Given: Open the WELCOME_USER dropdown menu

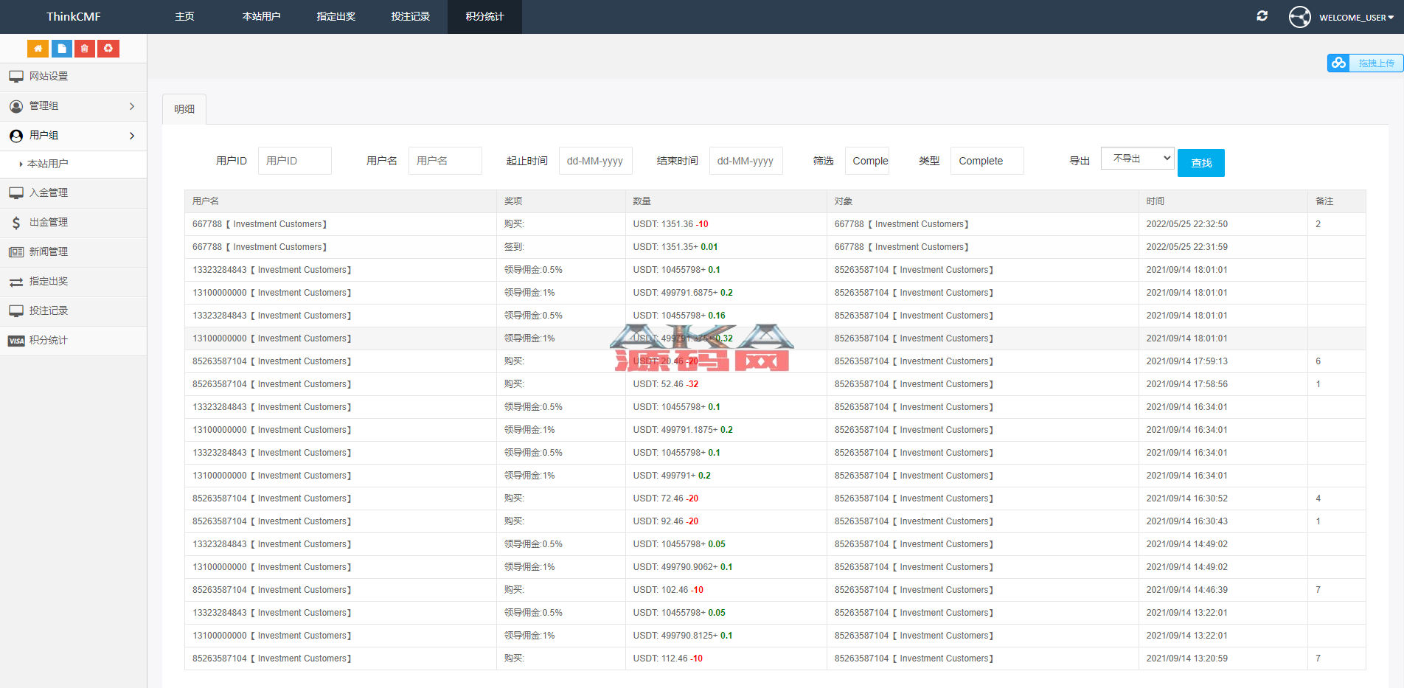Looking at the screenshot, I should click(1355, 18).
